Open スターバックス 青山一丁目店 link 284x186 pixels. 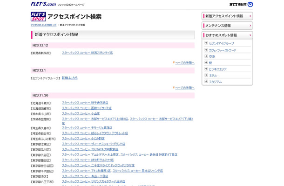85,176
